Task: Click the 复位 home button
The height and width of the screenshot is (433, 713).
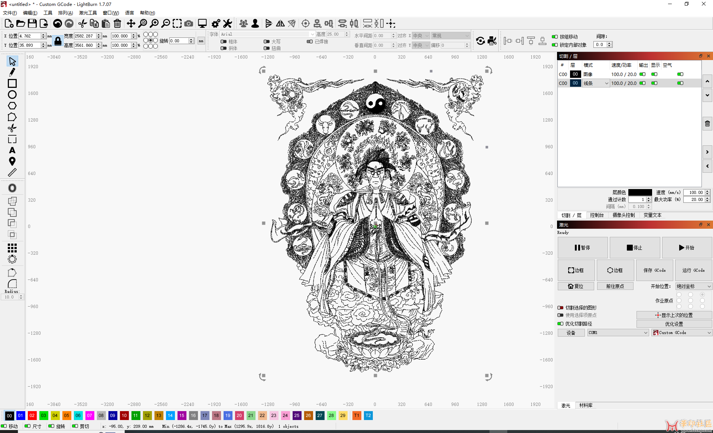Action: point(576,286)
